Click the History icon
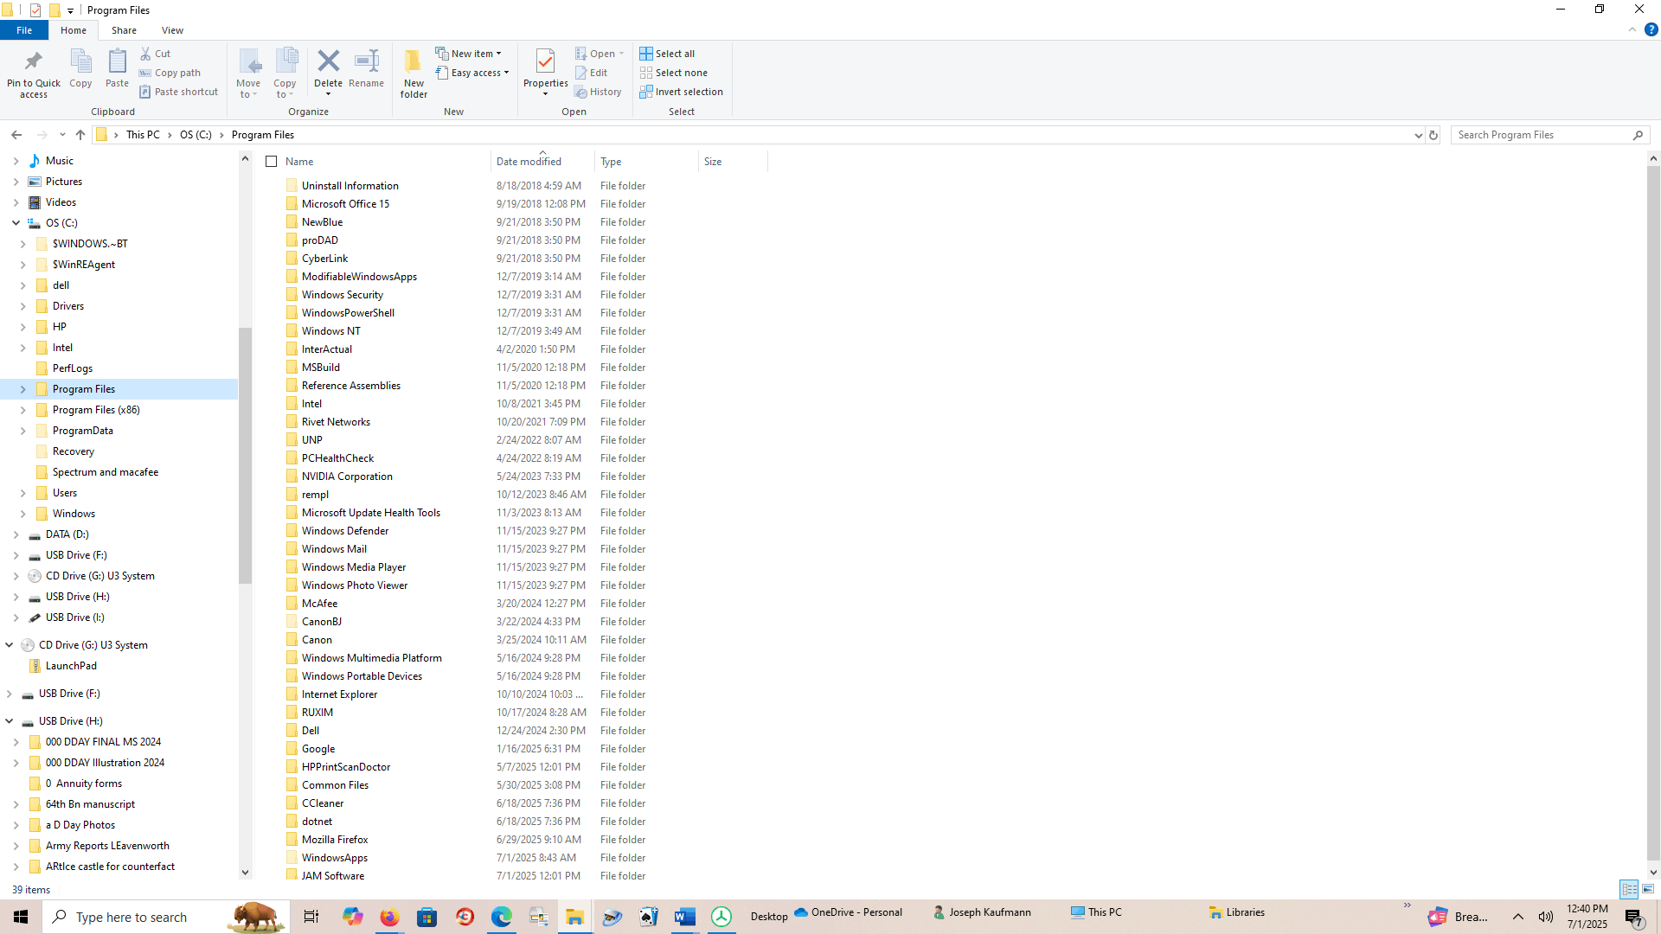This screenshot has height=934, width=1661. tap(581, 92)
